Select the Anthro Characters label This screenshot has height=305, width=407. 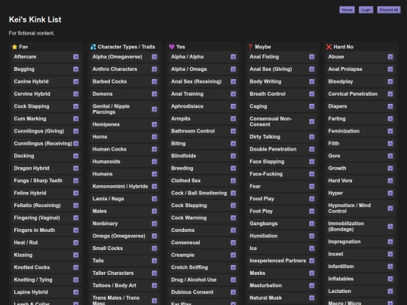coord(115,69)
